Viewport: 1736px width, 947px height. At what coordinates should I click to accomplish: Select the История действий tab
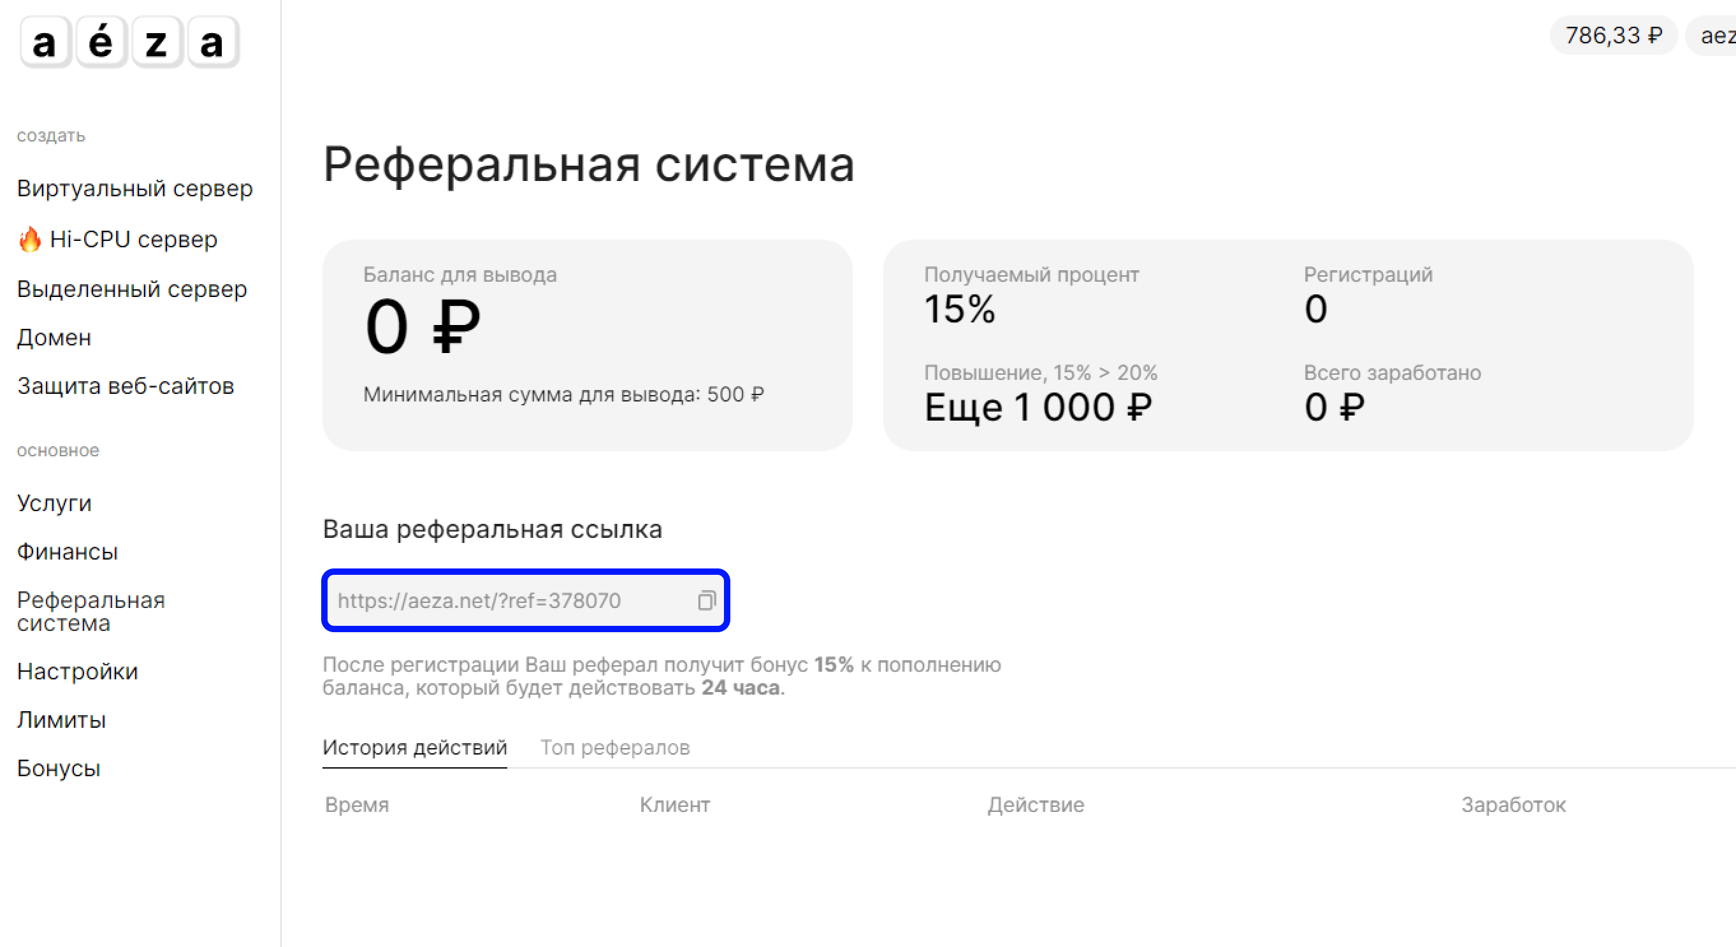click(x=414, y=747)
